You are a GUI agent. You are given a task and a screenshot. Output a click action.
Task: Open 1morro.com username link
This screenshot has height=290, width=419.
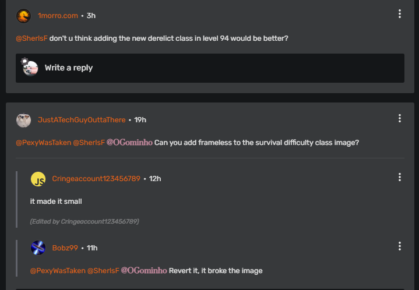pyautogui.click(x=58, y=16)
